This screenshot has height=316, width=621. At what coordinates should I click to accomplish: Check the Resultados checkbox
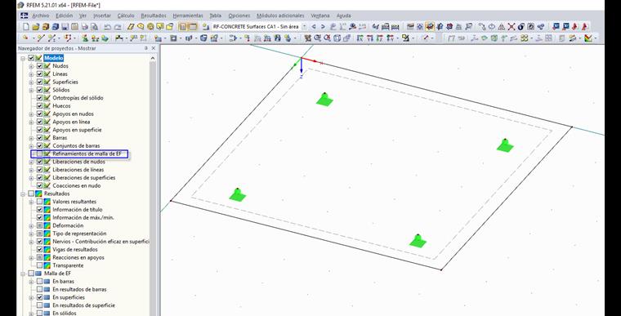pos(31,194)
